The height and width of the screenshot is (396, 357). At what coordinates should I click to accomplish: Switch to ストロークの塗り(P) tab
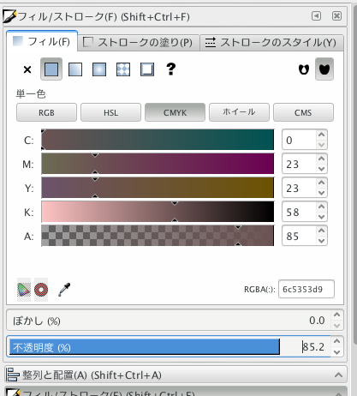point(138,43)
